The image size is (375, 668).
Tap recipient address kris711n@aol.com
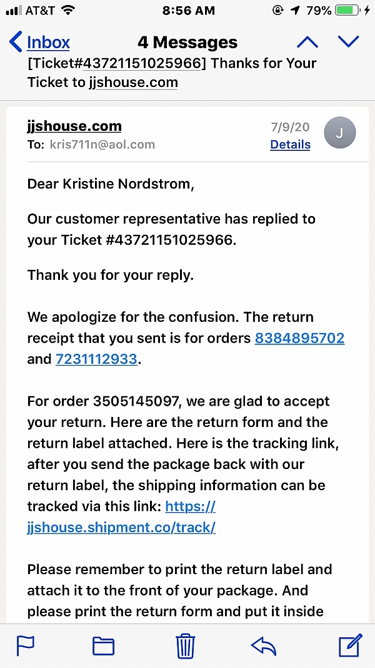[x=102, y=145]
